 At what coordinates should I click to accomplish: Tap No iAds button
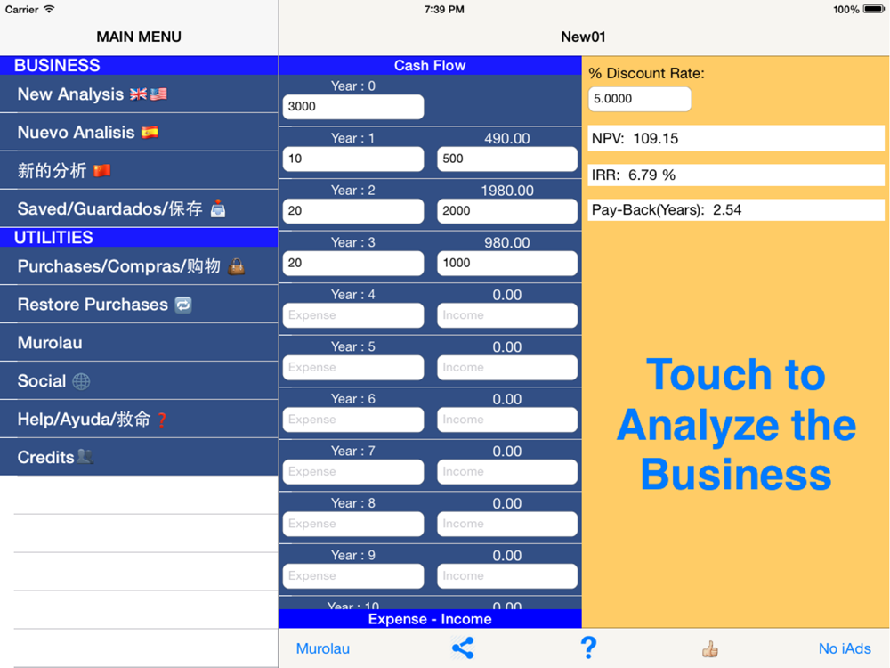(x=845, y=648)
